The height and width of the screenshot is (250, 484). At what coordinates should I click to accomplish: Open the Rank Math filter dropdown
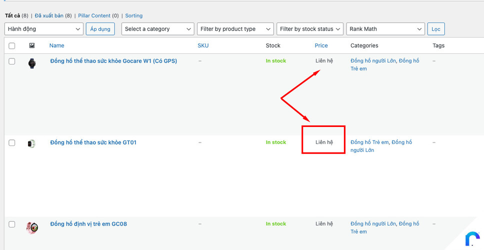385,29
